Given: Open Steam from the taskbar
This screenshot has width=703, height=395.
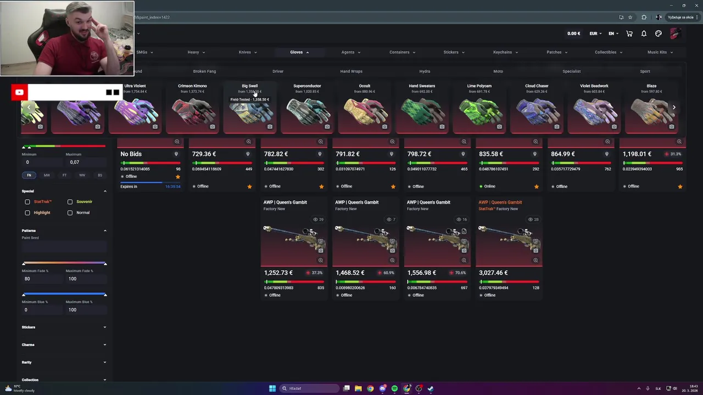Looking at the screenshot, I should [431, 388].
